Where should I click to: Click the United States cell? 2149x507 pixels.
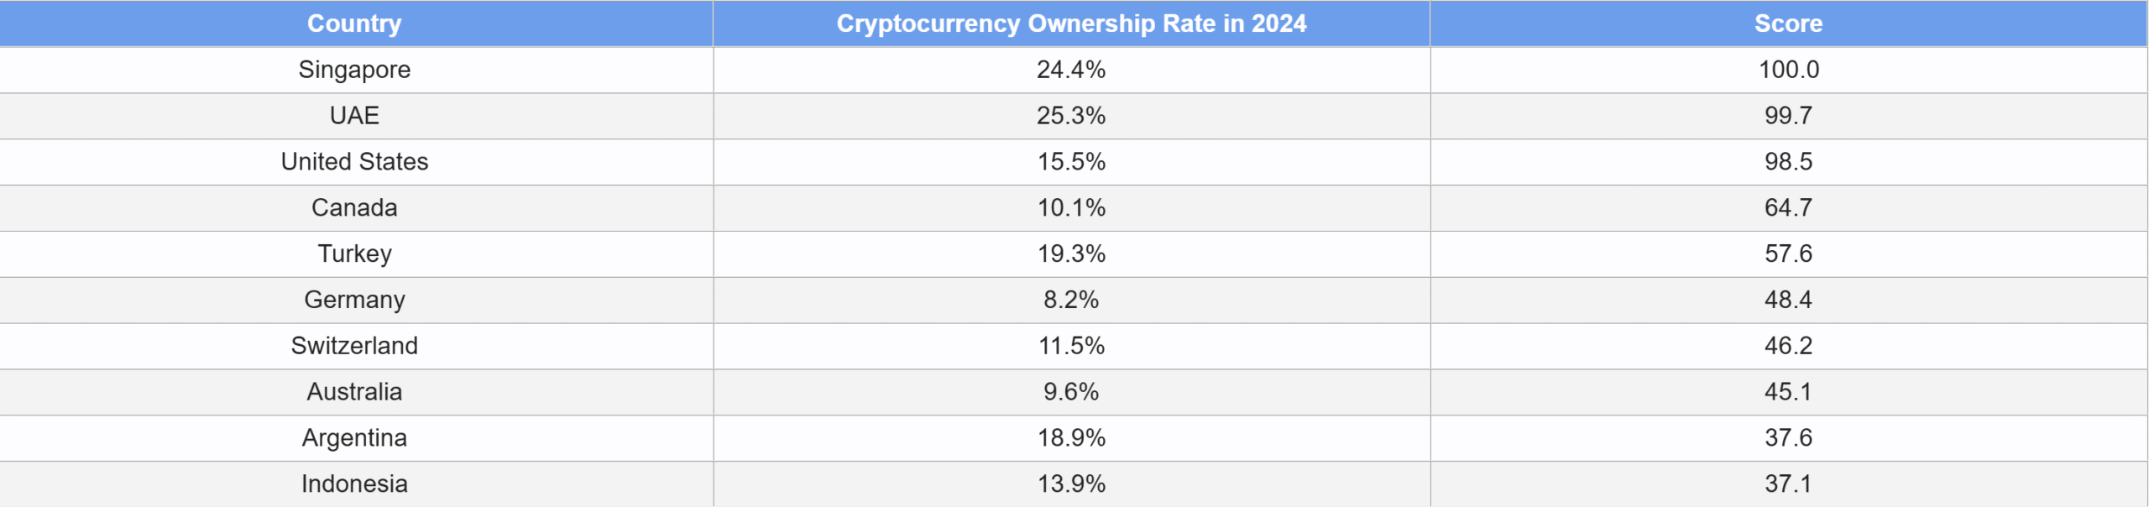(354, 162)
